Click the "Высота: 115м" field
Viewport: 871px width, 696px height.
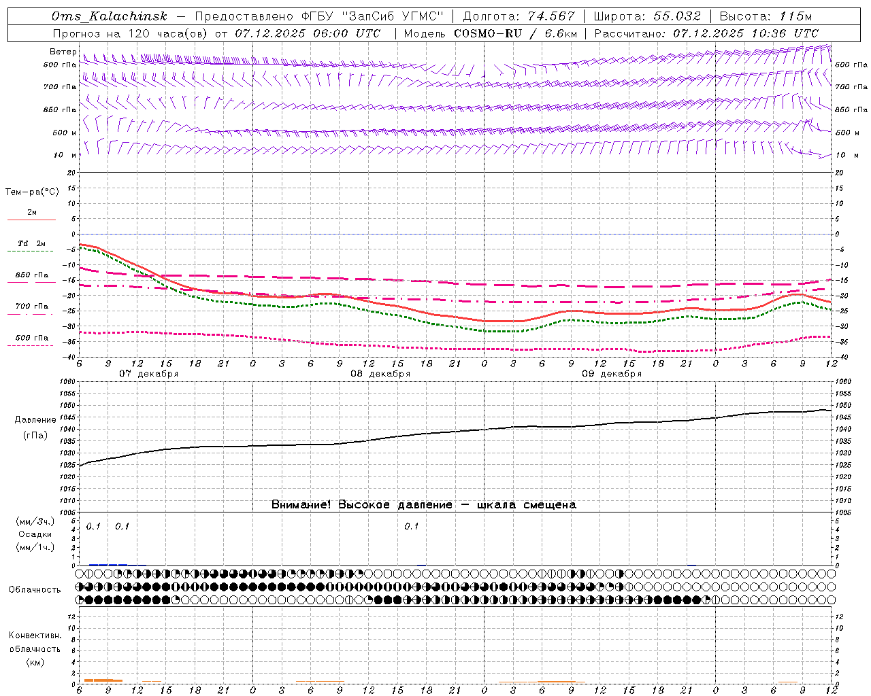(766, 16)
